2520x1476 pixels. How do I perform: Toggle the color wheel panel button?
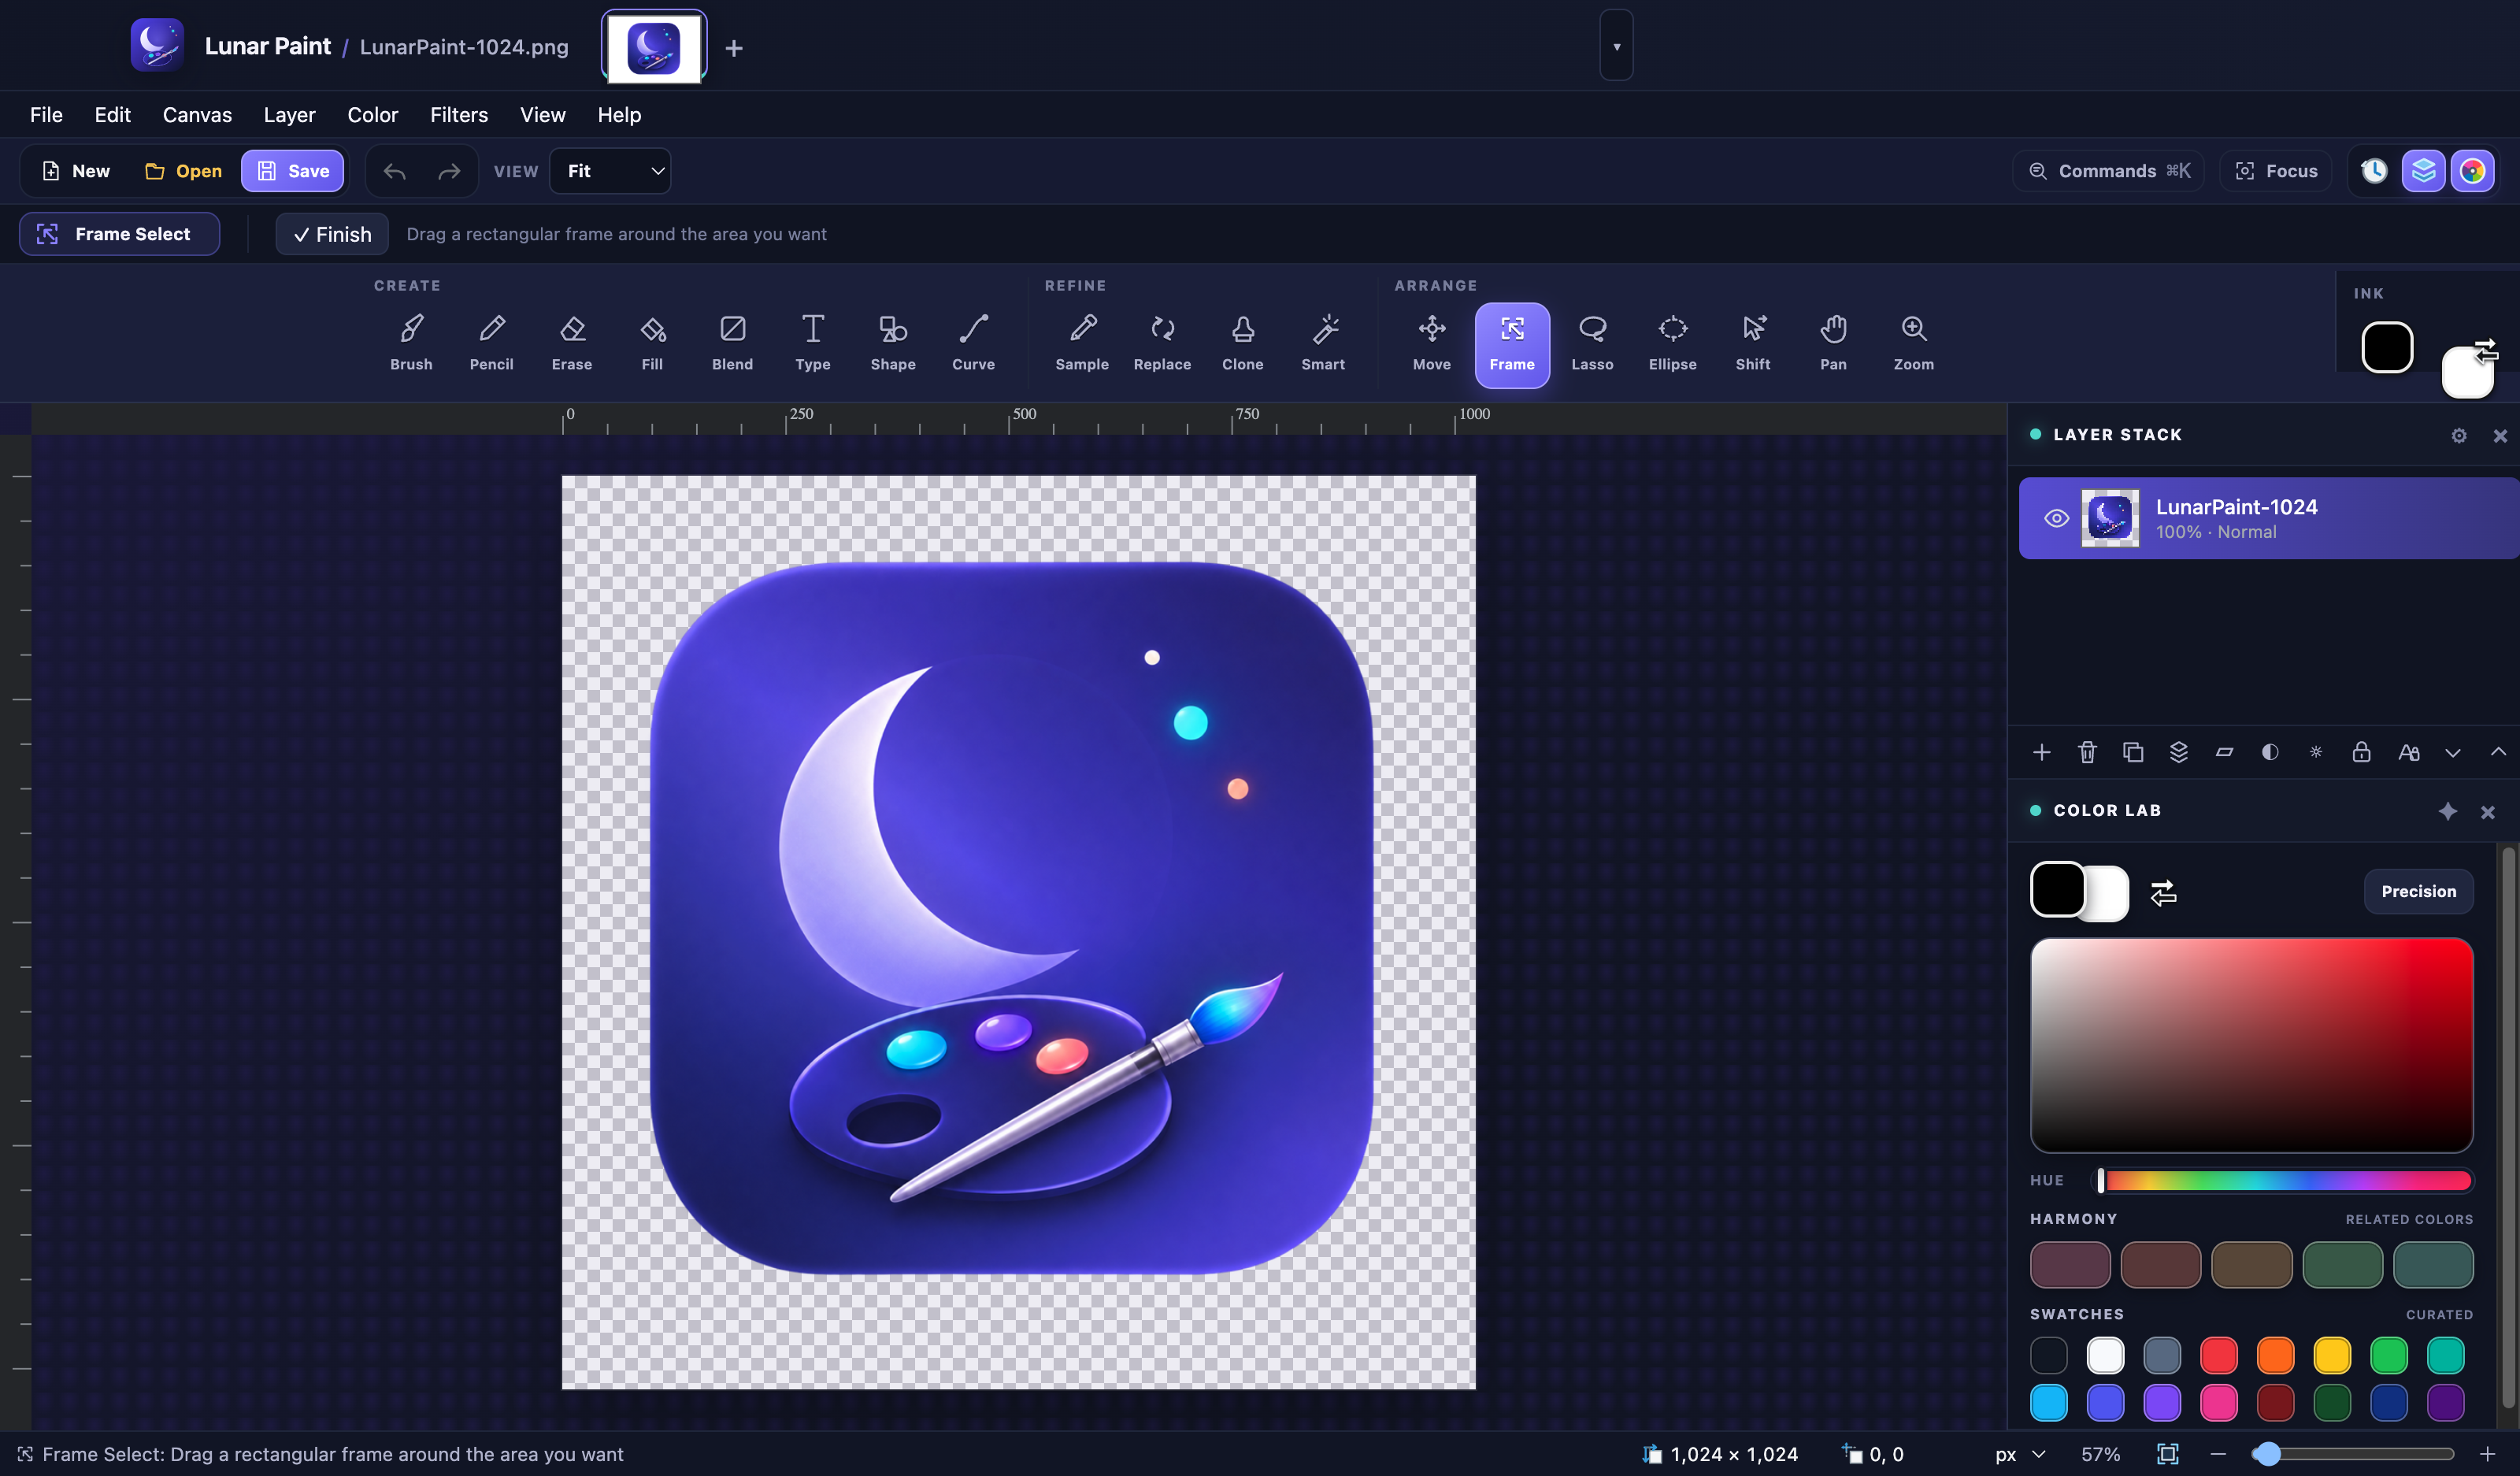(x=2472, y=171)
